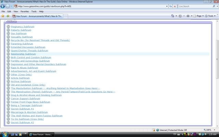
Task: Select the View Forum browser tab
Action: (37, 16)
